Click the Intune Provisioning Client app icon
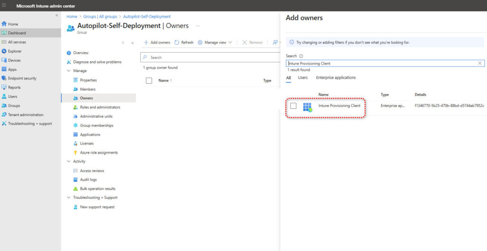Screen dimensions: 487x251 pos(307,106)
